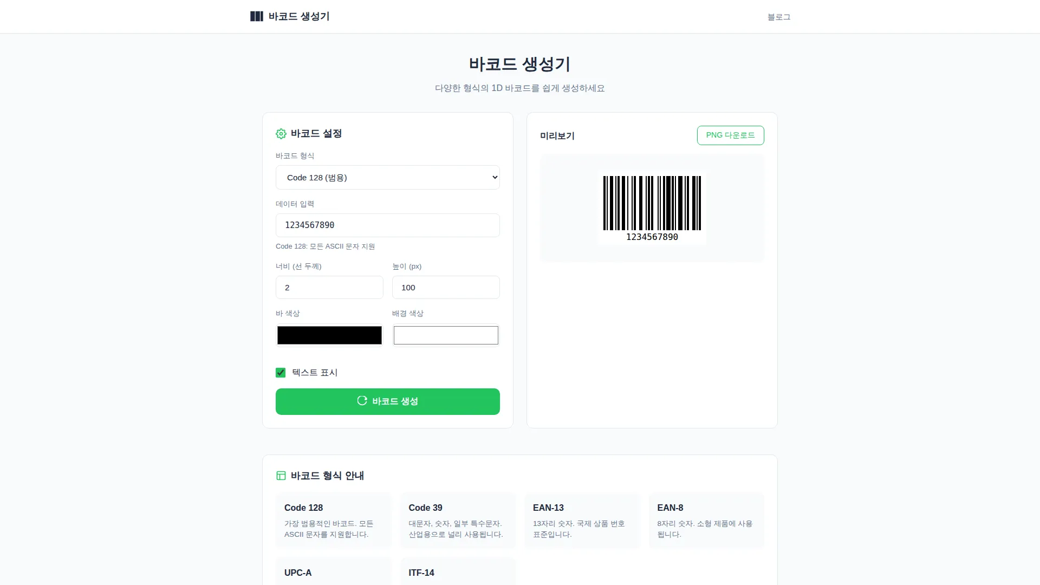Open the 블로그 link

point(779,17)
